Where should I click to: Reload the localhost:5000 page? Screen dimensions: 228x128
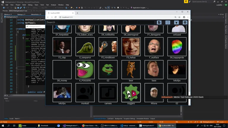click(56, 17)
